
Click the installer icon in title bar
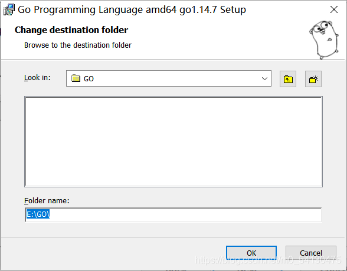[9, 9]
